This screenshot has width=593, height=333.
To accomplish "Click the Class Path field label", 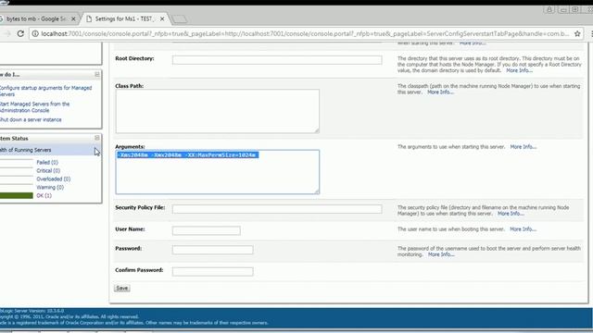I will pyautogui.click(x=130, y=86).
